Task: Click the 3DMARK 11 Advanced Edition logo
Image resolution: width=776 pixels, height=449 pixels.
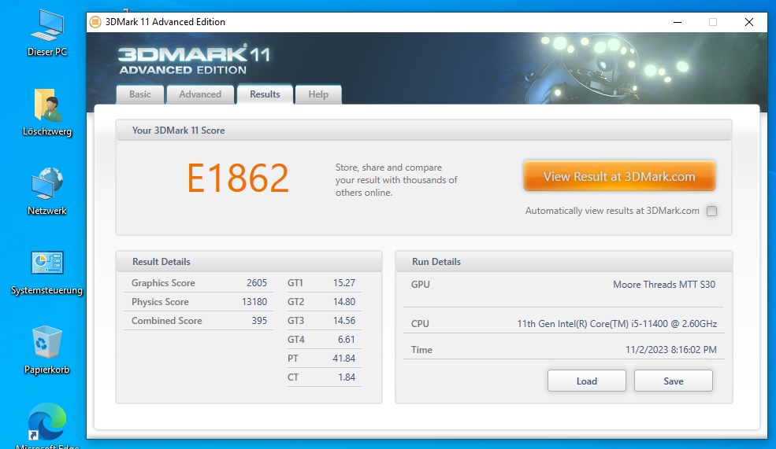Action: tap(194, 61)
